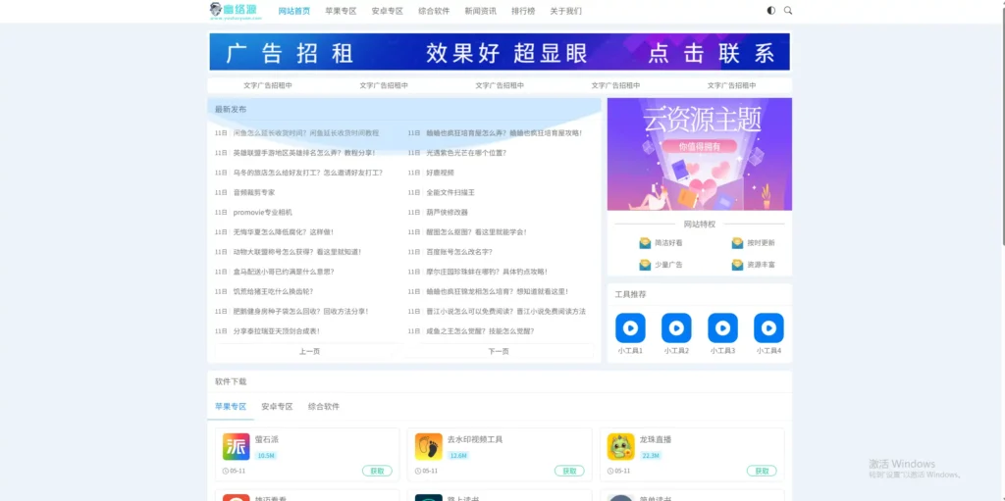The width and height of the screenshot is (1005, 501).
Task: Open the 音频裁剪专家 entry
Action: 254,192
